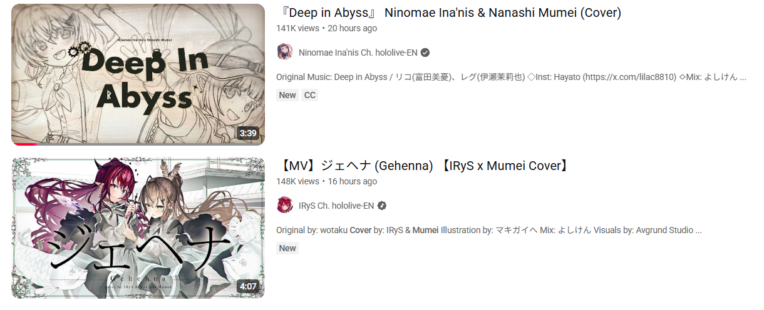Image resolution: width=764 pixels, height=310 pixels.
Task: Click verified checkmark beside Ninomae Ina'nis Ch.
Action: [x=425, y=52]
